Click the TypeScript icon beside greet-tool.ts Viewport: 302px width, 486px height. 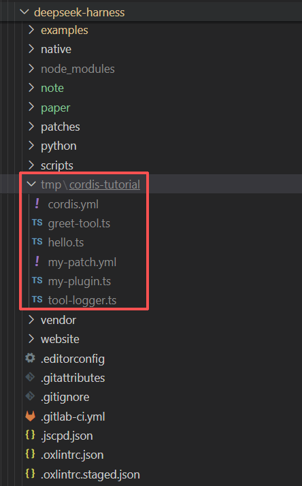coord(37,223)
